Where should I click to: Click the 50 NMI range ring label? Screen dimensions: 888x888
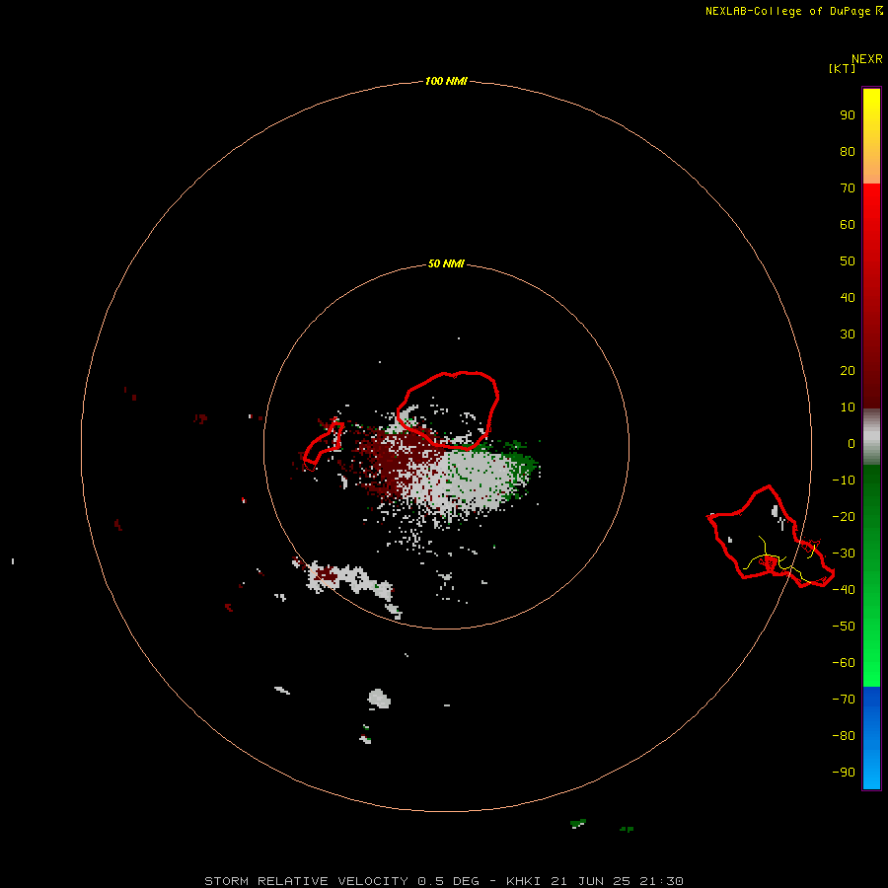point(446,263)
